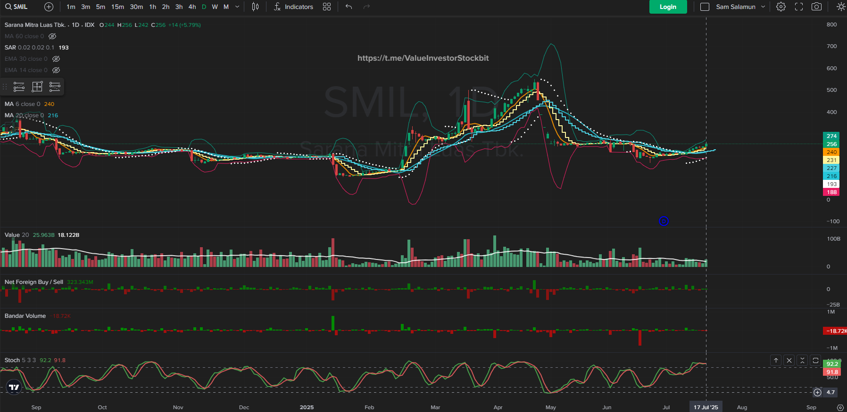Image resolution: width=847 pixels, height=412 pixels.
Task: Open the candlestick chart style selector
Action: [255, 7]
